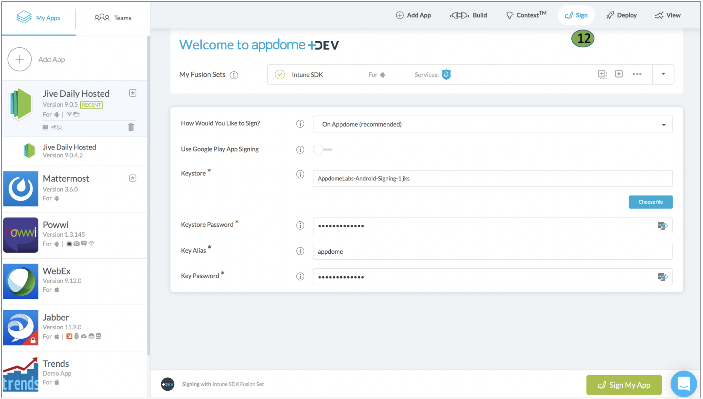
Task: Click Sign My App button
Action: click(x=624, y=385)
